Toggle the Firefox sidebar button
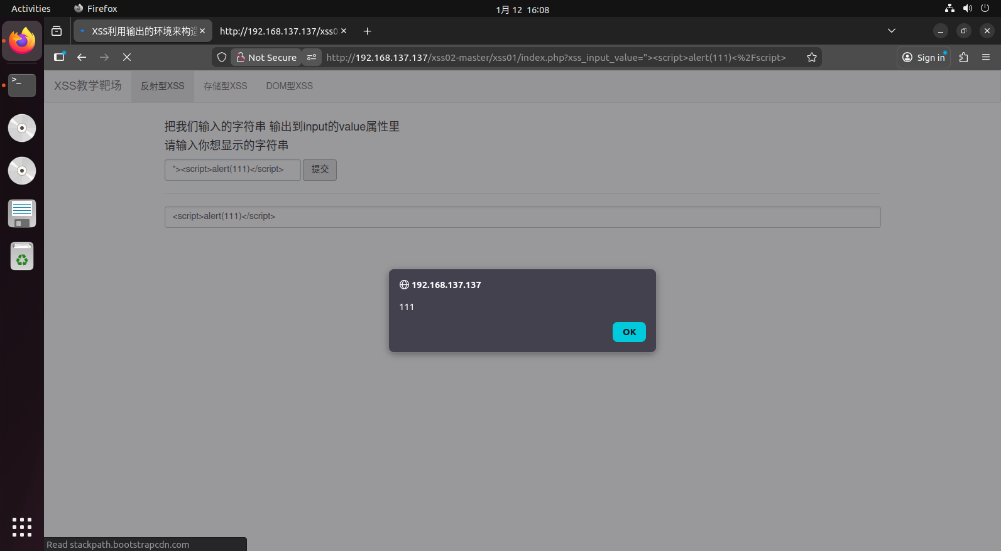Image resolution: width=1001 pixels, height=551 pixels. [59, 57]
